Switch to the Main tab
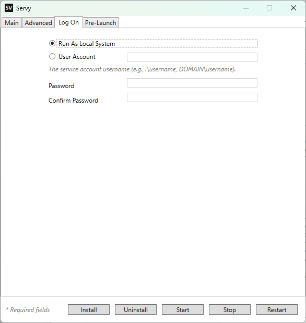Viewport: 306px width, 323px height. [x=11, y=22]
